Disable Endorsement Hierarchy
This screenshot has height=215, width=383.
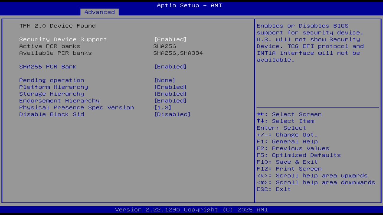pyautogui.click(x=59, y=101)
